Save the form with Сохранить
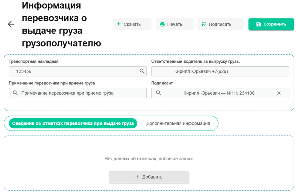The width and height of the screenshot is (296, 193). pos(271,25)
